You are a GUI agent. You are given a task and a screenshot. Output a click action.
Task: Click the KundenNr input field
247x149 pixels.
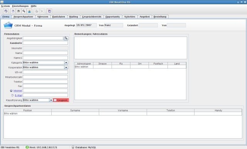46,43
